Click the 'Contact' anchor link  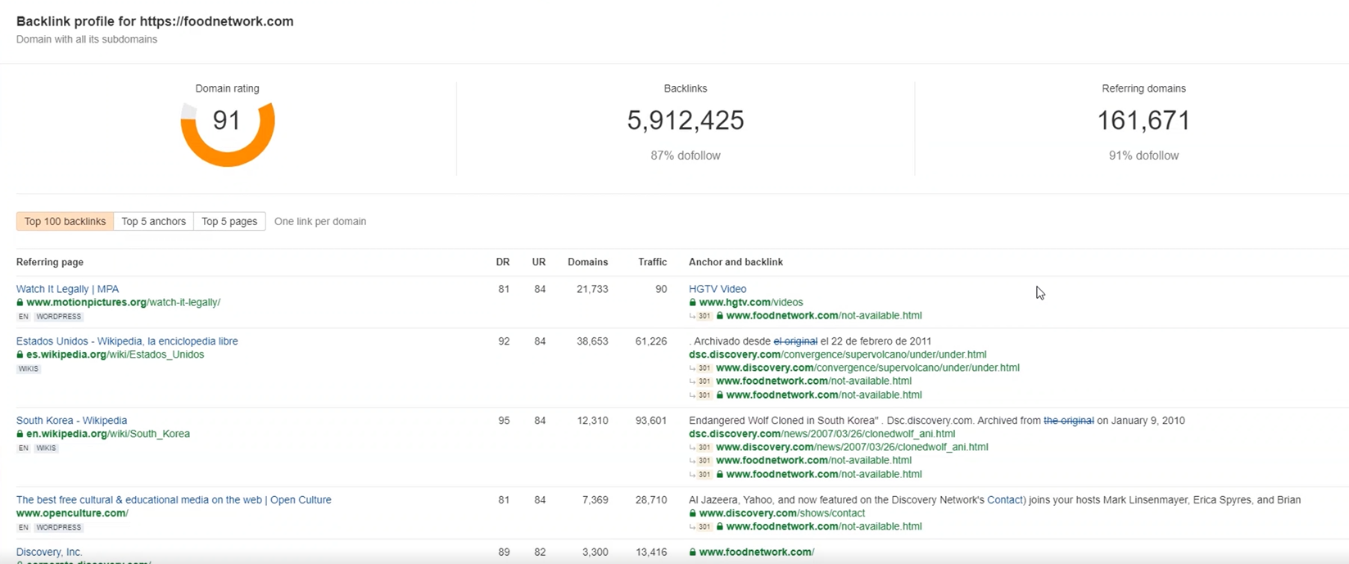[1005, 500]
